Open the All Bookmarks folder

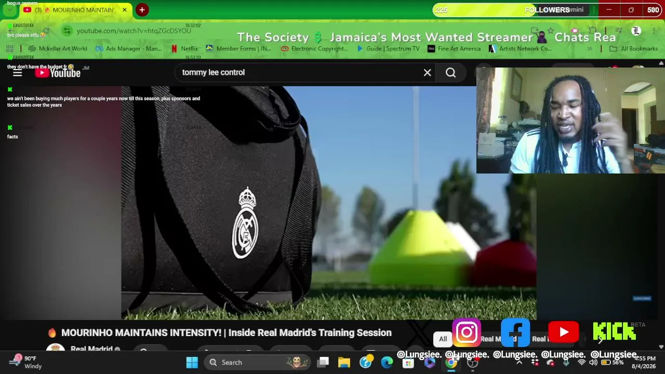coord(633,49)
